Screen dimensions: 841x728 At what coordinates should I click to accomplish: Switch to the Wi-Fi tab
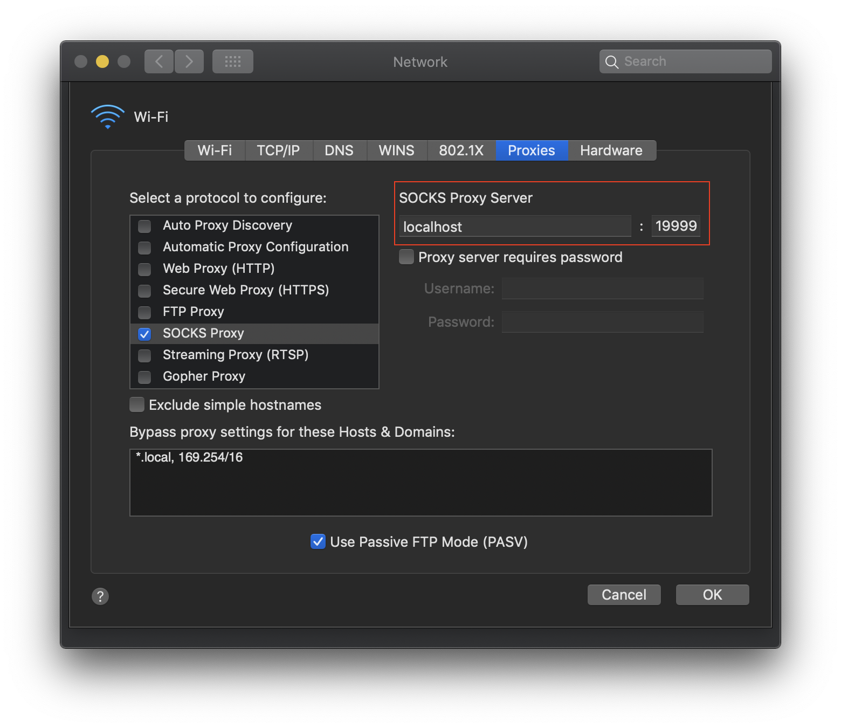[215, 150]
